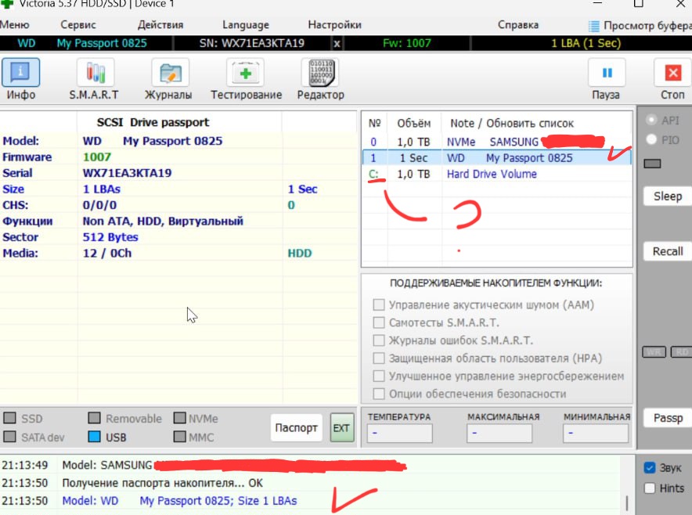692x515 pixels.
Task: Click the Стоп stop icon
Action: (672, 72)
